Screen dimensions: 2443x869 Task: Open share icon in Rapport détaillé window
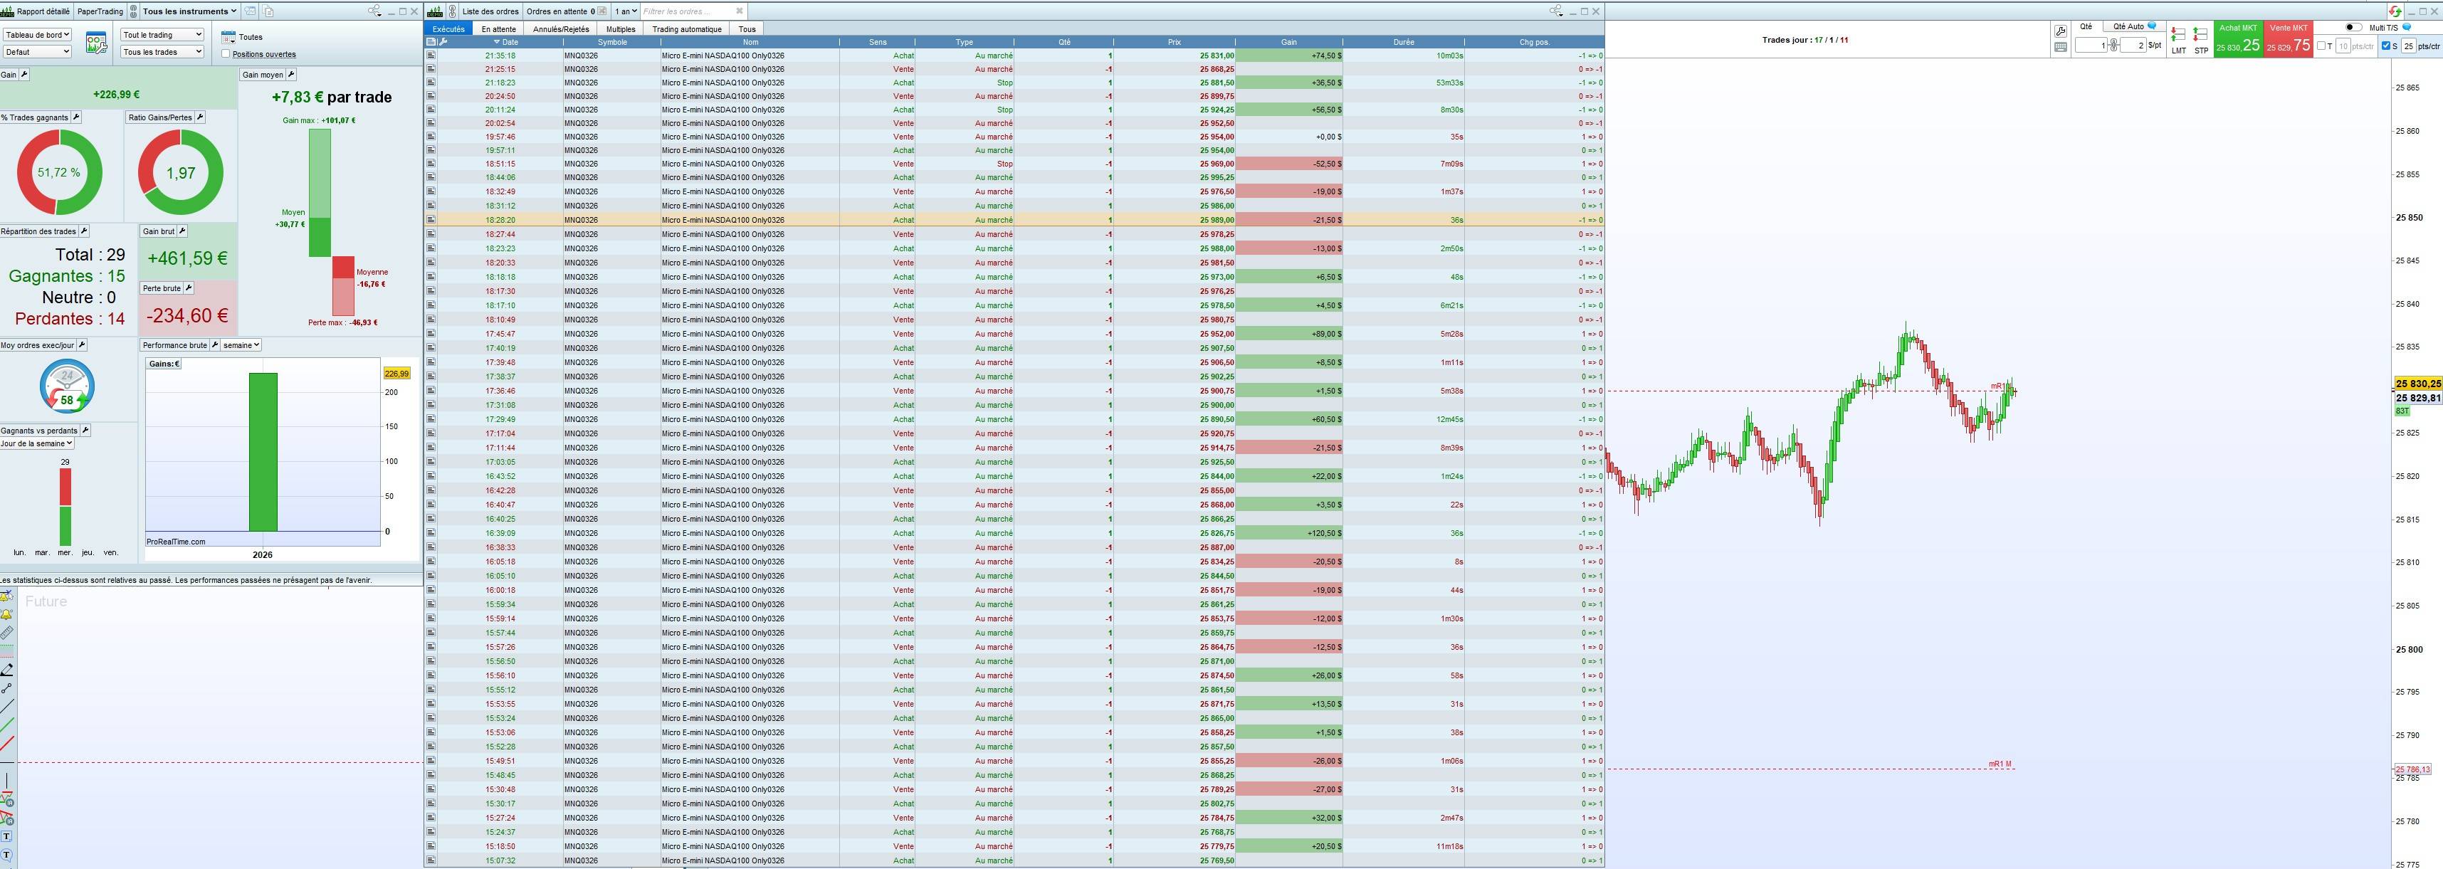[374, 11]
